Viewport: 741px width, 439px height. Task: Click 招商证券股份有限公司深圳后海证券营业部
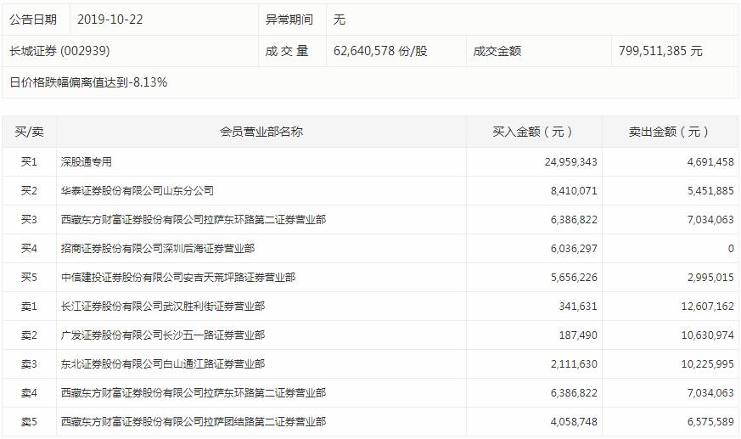pos(158,248)
